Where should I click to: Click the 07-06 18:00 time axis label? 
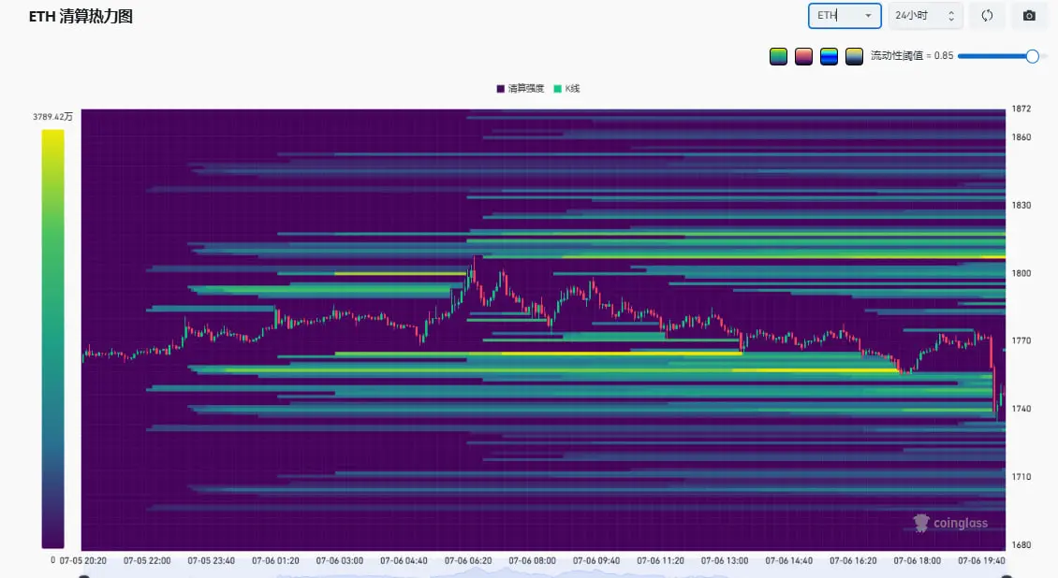click(918, 560)
